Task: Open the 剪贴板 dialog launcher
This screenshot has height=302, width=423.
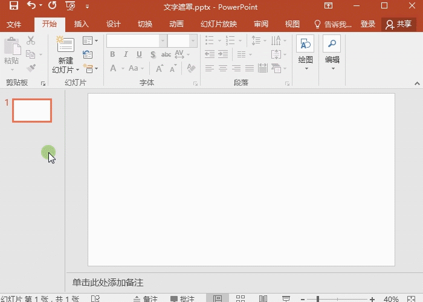Action: [43, 84]
